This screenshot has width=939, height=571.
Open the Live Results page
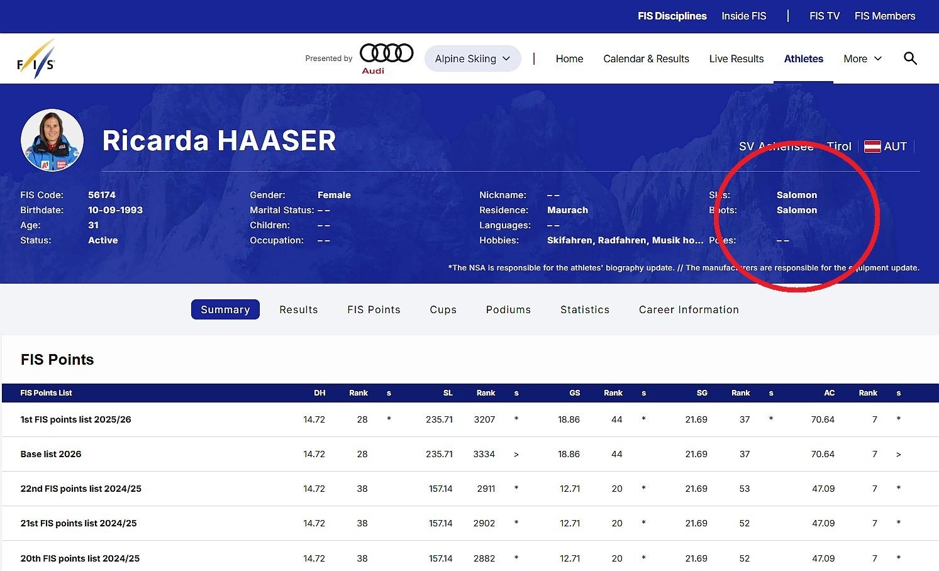click(x=736, y=58)
